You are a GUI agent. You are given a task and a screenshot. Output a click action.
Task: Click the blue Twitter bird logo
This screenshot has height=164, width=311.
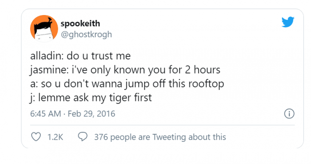tap(288, 22)
